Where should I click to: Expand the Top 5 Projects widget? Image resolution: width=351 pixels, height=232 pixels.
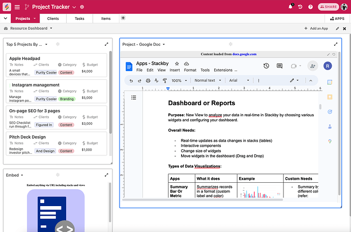106,44
